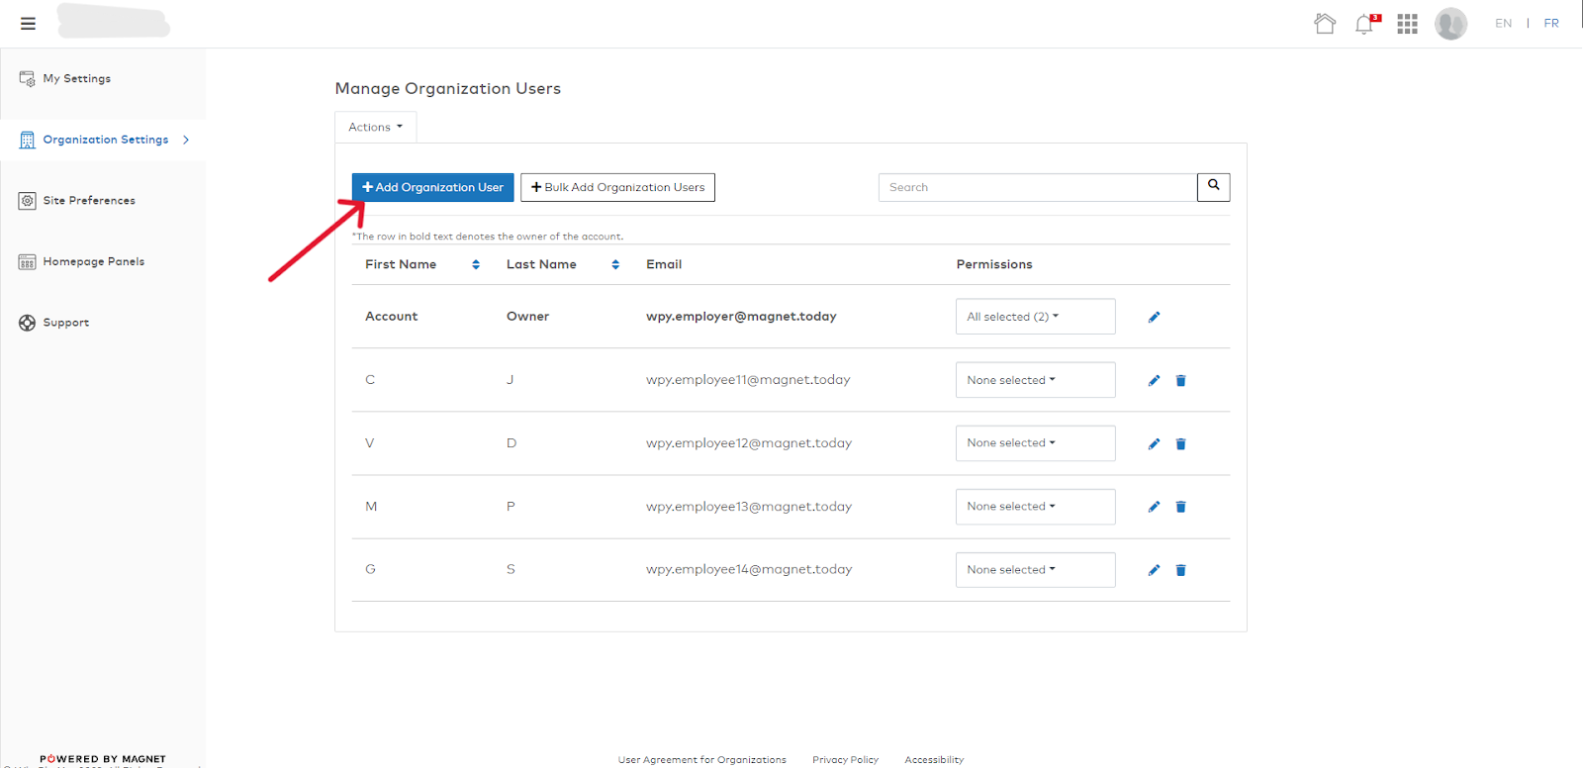Open My Settings
Viewport: 1583px width, 768px height.
point(77,78)
